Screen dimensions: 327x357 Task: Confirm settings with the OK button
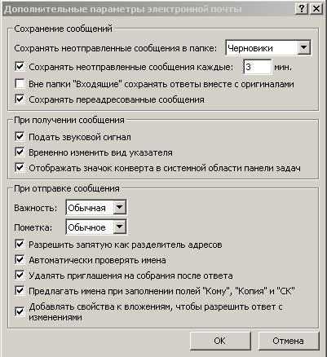[220, 341]
